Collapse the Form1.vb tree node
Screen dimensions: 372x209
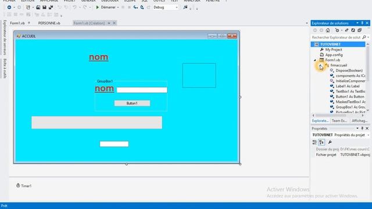coord(315,60)
